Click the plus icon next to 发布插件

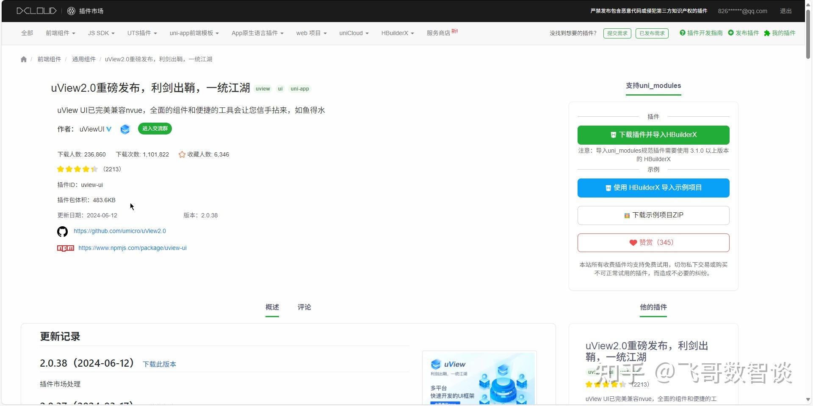click(x=732, y=33)
